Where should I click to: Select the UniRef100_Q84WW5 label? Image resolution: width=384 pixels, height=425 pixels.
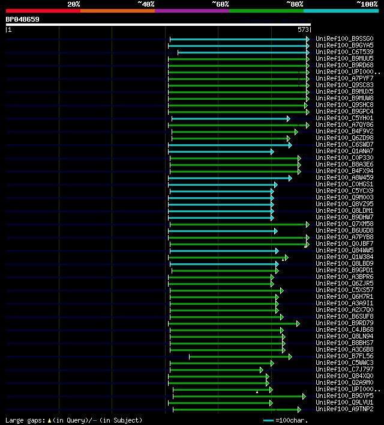coord(344,250)
